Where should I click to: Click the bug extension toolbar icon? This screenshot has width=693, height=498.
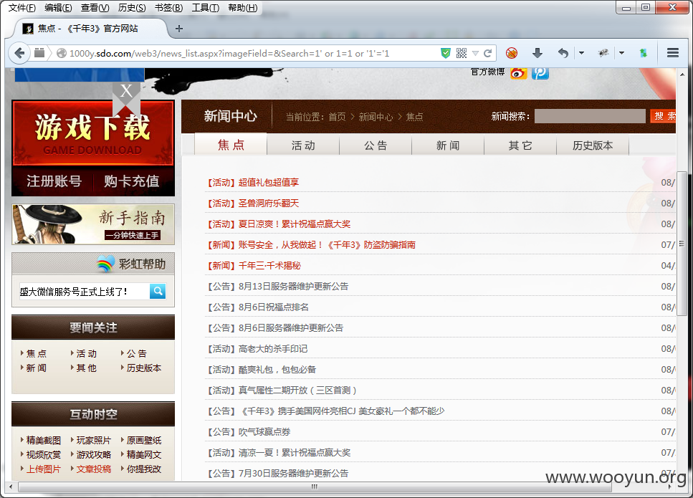tap(603, 53)
